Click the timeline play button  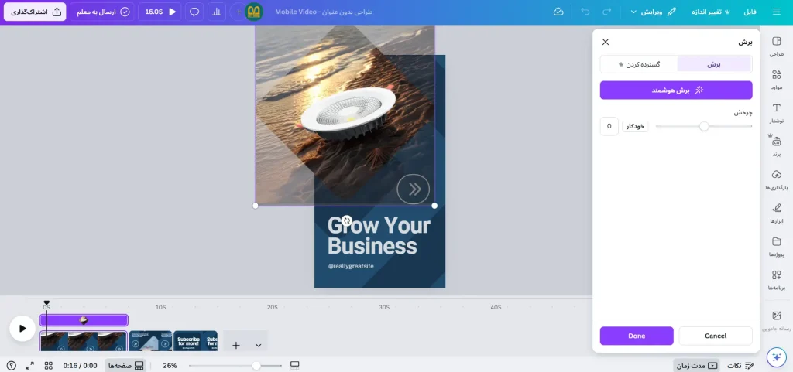[22, 329]
